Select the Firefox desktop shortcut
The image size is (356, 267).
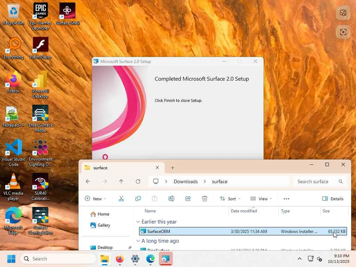click(14, 82)
